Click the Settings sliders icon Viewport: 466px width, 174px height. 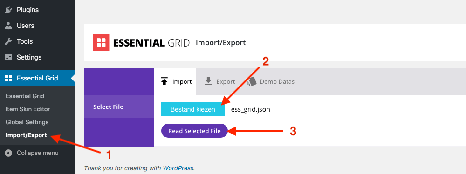[8, 57]
